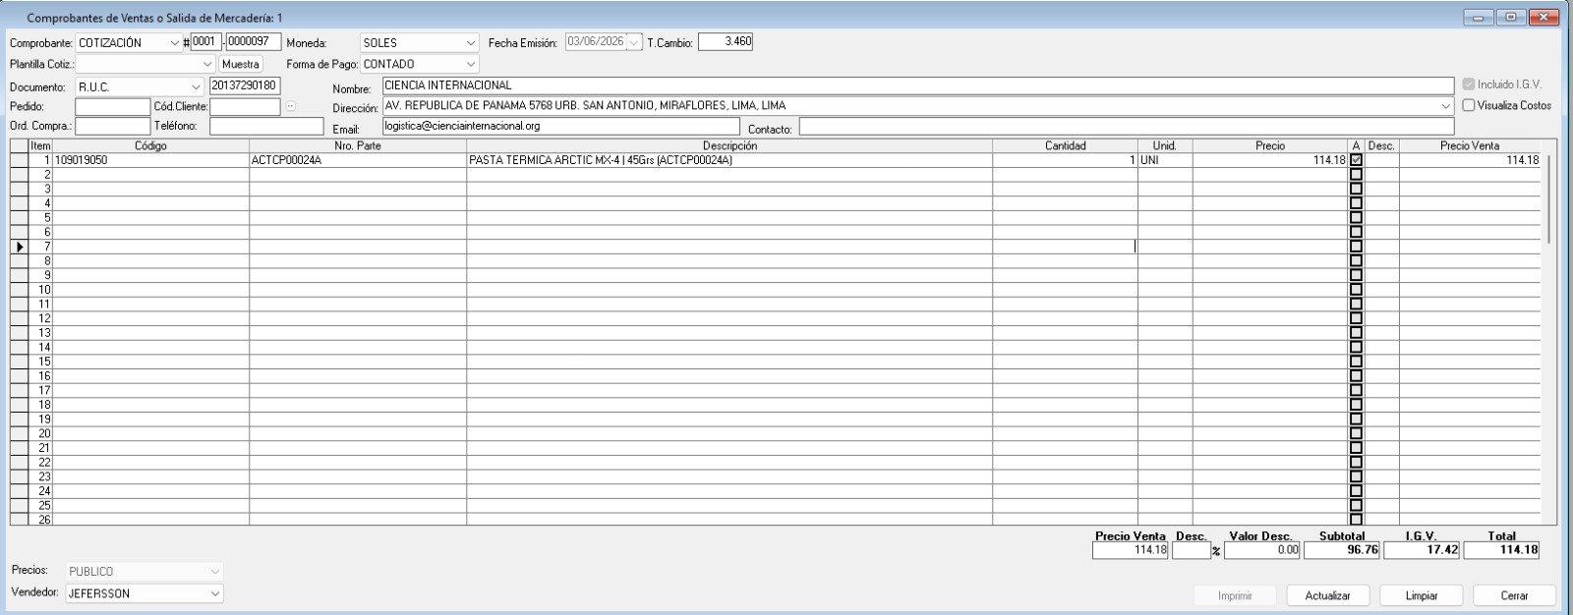Viewport: 1573px width, 615px height.
Task: Select the UNI unit cell
Action: click(1165, 160)
